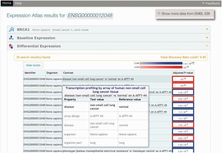Image resolution: width=222 pixels, height=153 pixels.
Task: Click the Adjusted P-value column header
Action: 183,73
